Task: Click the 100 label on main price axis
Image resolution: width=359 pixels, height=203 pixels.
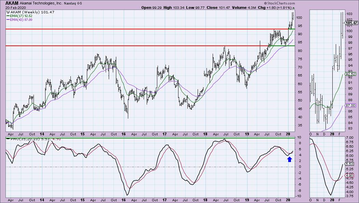Action: click(299, 18)
